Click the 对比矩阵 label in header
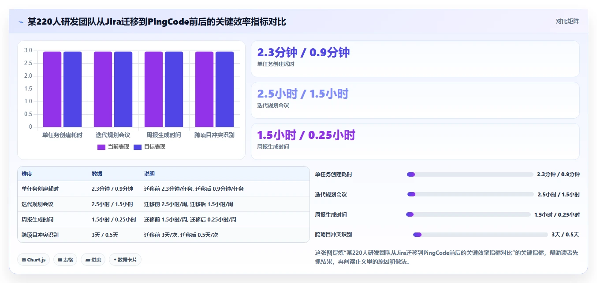The width and height of the screenshot is (597, 283). (x=567, y=21)
